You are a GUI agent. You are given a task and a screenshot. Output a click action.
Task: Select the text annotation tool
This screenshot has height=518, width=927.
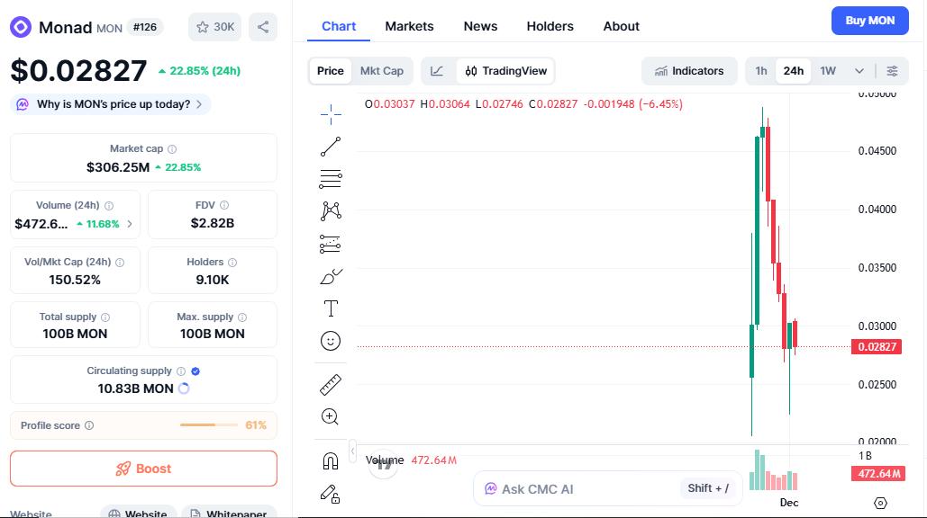pos(331,308)
